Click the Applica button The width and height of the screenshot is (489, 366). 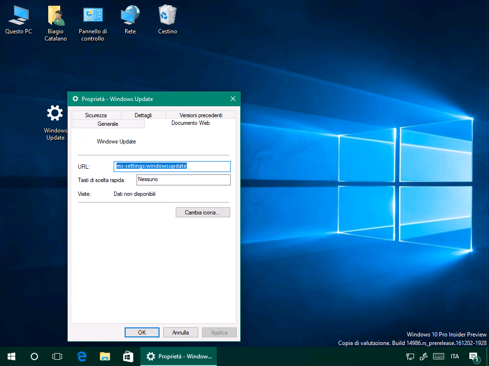pos(219,332)
